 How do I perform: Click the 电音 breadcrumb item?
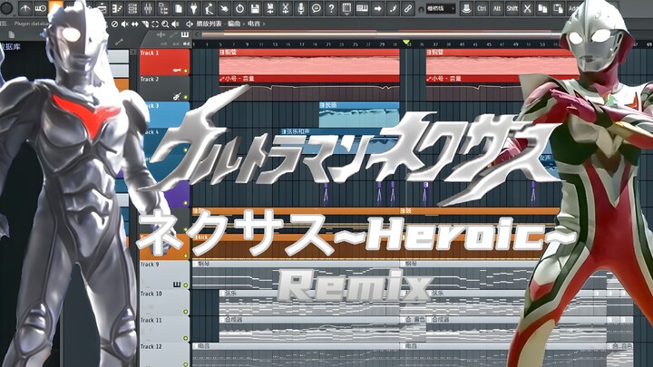pos(254,24)
